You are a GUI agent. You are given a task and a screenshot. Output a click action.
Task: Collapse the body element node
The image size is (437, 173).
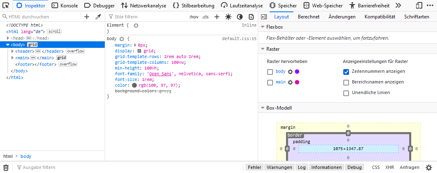[x=8, y=45]
